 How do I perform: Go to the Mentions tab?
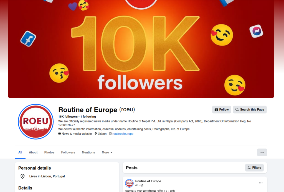88,152
